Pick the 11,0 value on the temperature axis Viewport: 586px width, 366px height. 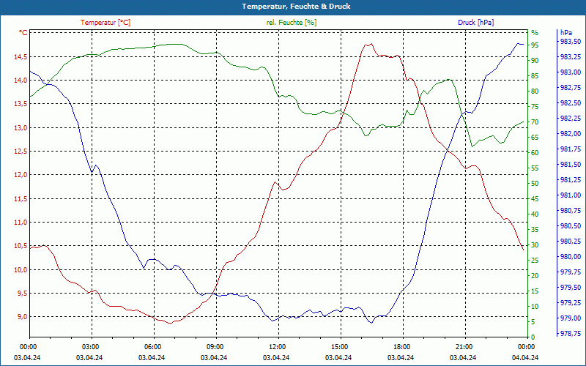pos(21,223)
